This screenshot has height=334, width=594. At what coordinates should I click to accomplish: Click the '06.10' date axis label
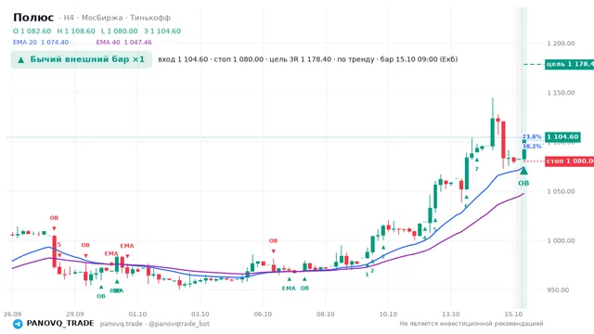pos(263,315)
